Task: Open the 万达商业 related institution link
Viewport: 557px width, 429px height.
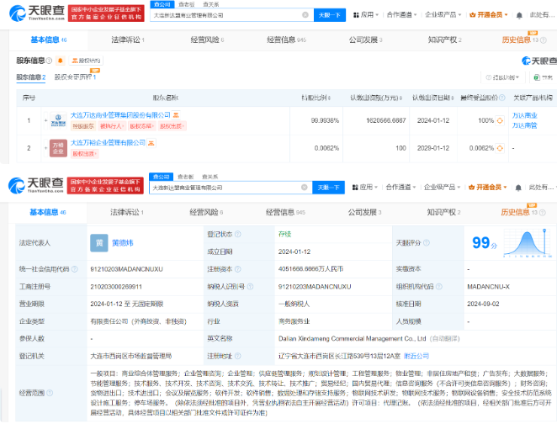Action: pos(524,115)
